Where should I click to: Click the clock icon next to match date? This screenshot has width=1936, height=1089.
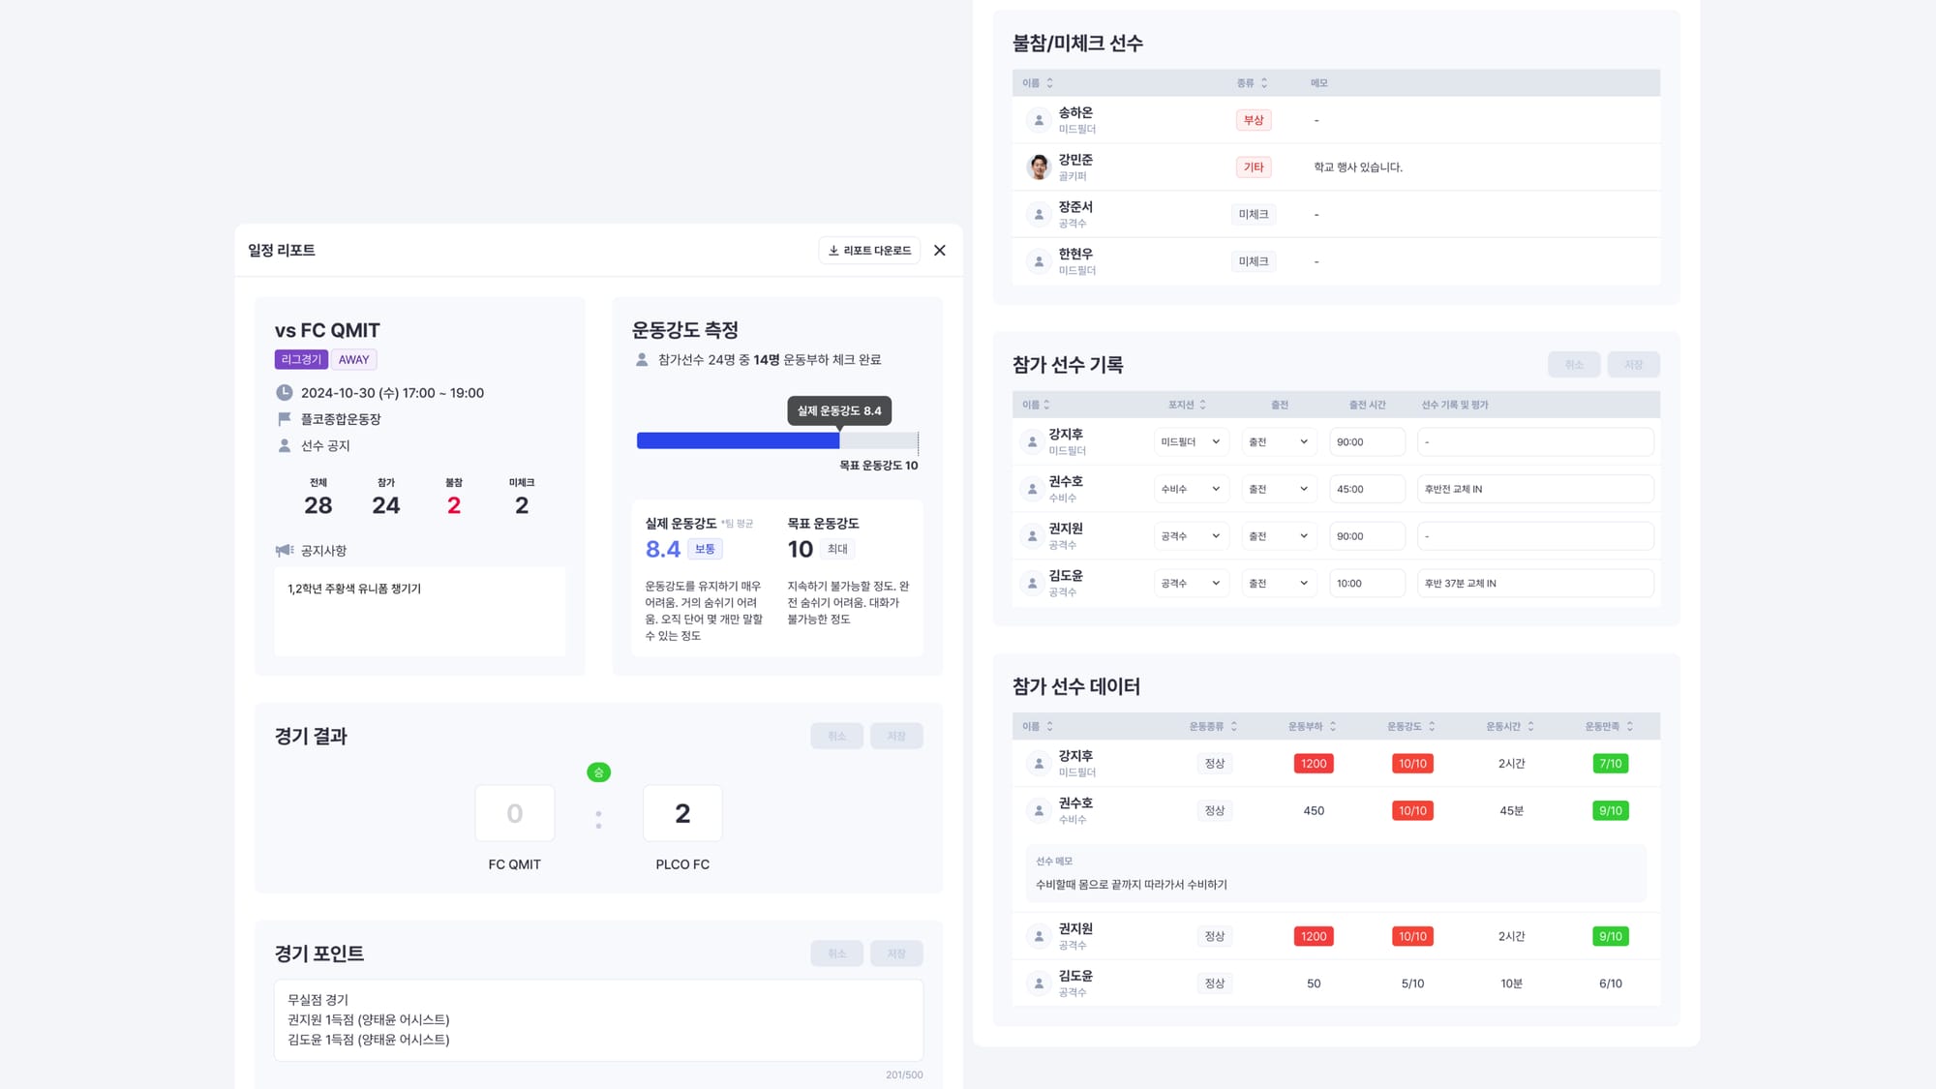[x=284, y=393]
